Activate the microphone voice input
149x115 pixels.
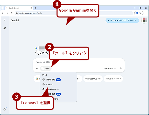tap(121, 68)
